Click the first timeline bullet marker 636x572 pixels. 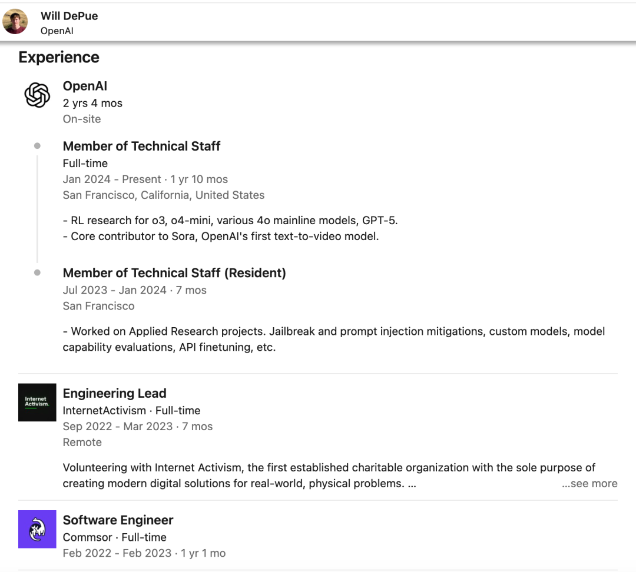[37, 146]
